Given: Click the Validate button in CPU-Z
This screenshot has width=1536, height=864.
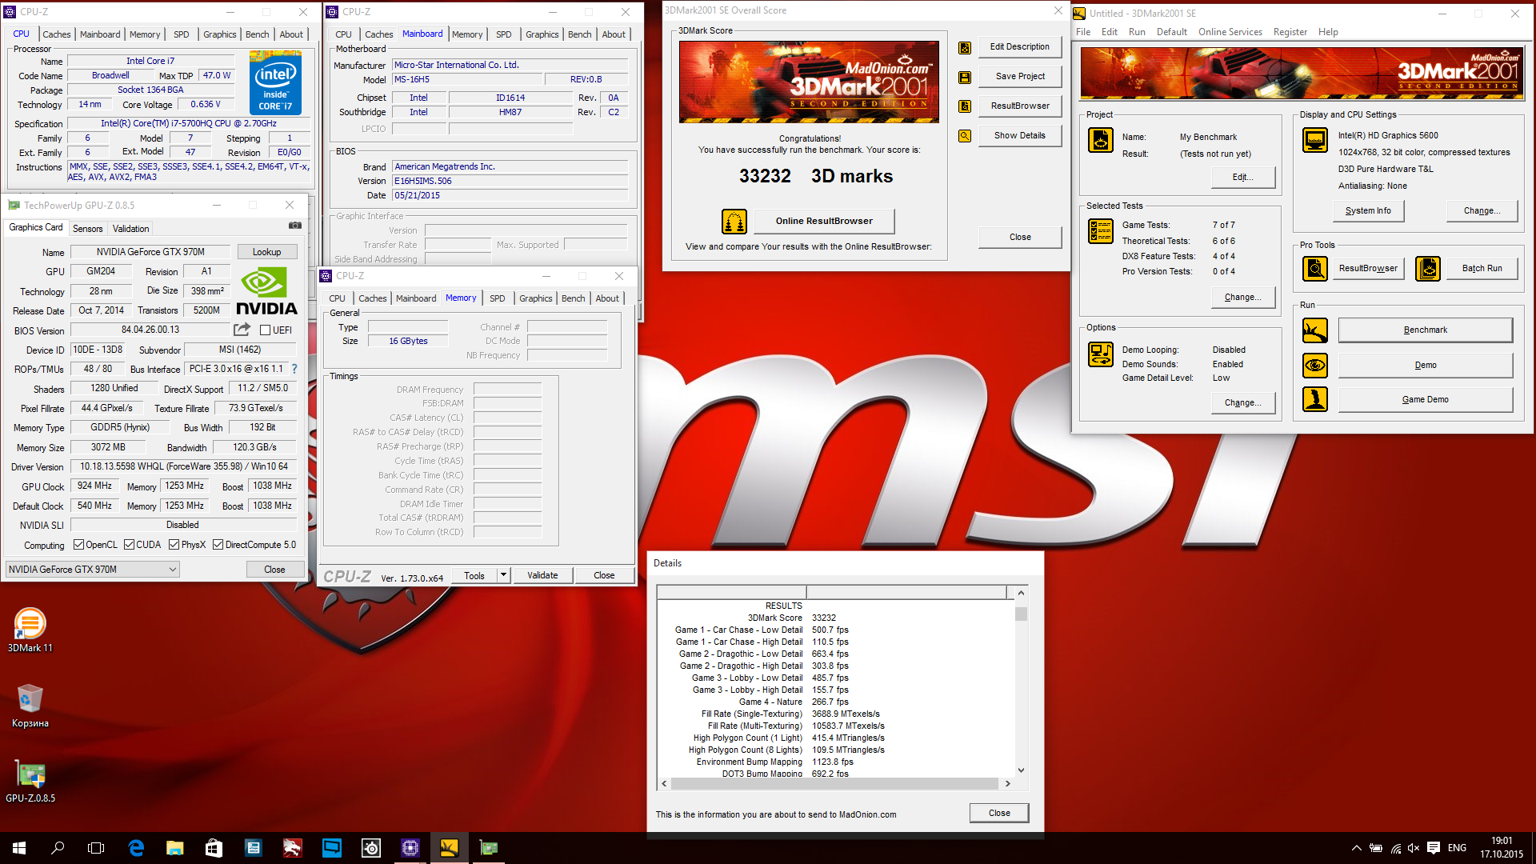Looking at the screenshot, I should [x=542, y=575].
